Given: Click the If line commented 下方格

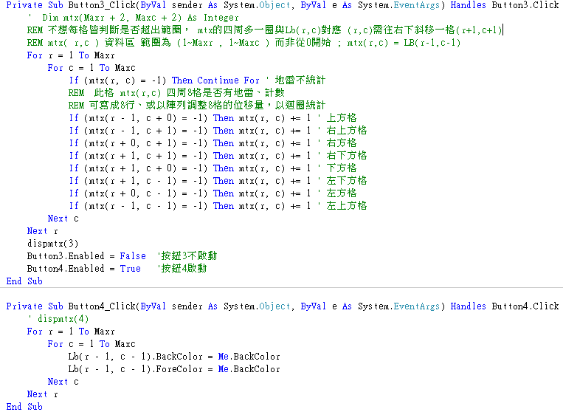Looking at the screenshot, I should [x=213, y=168].
